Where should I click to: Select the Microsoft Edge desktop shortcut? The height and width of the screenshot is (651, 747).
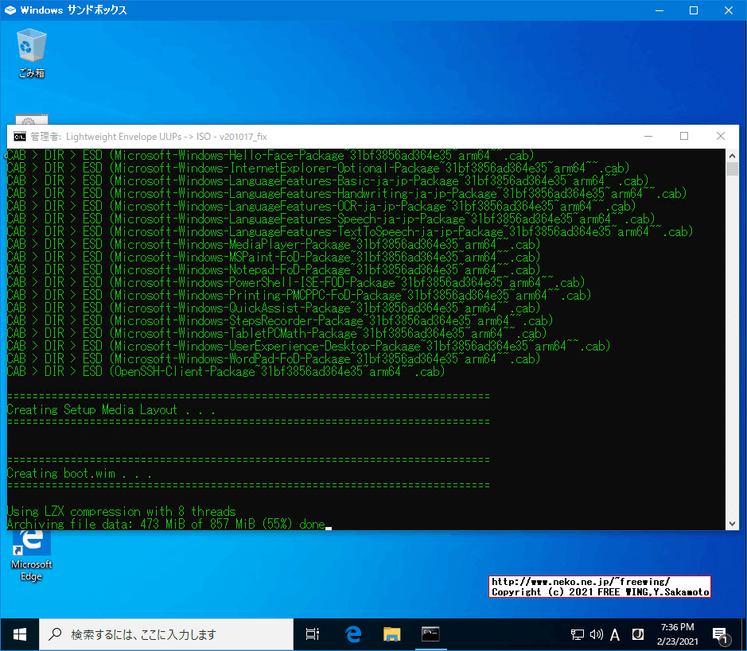[31, 547]
